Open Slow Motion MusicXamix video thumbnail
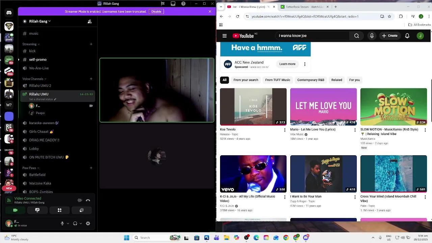This screenshot has width=432, height=243. 394,107
